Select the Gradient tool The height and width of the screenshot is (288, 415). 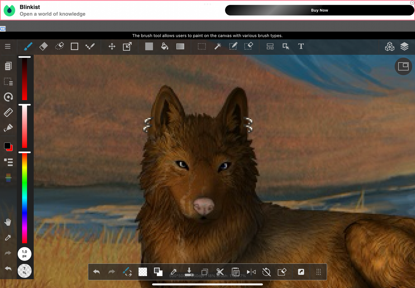coord(180,47)
